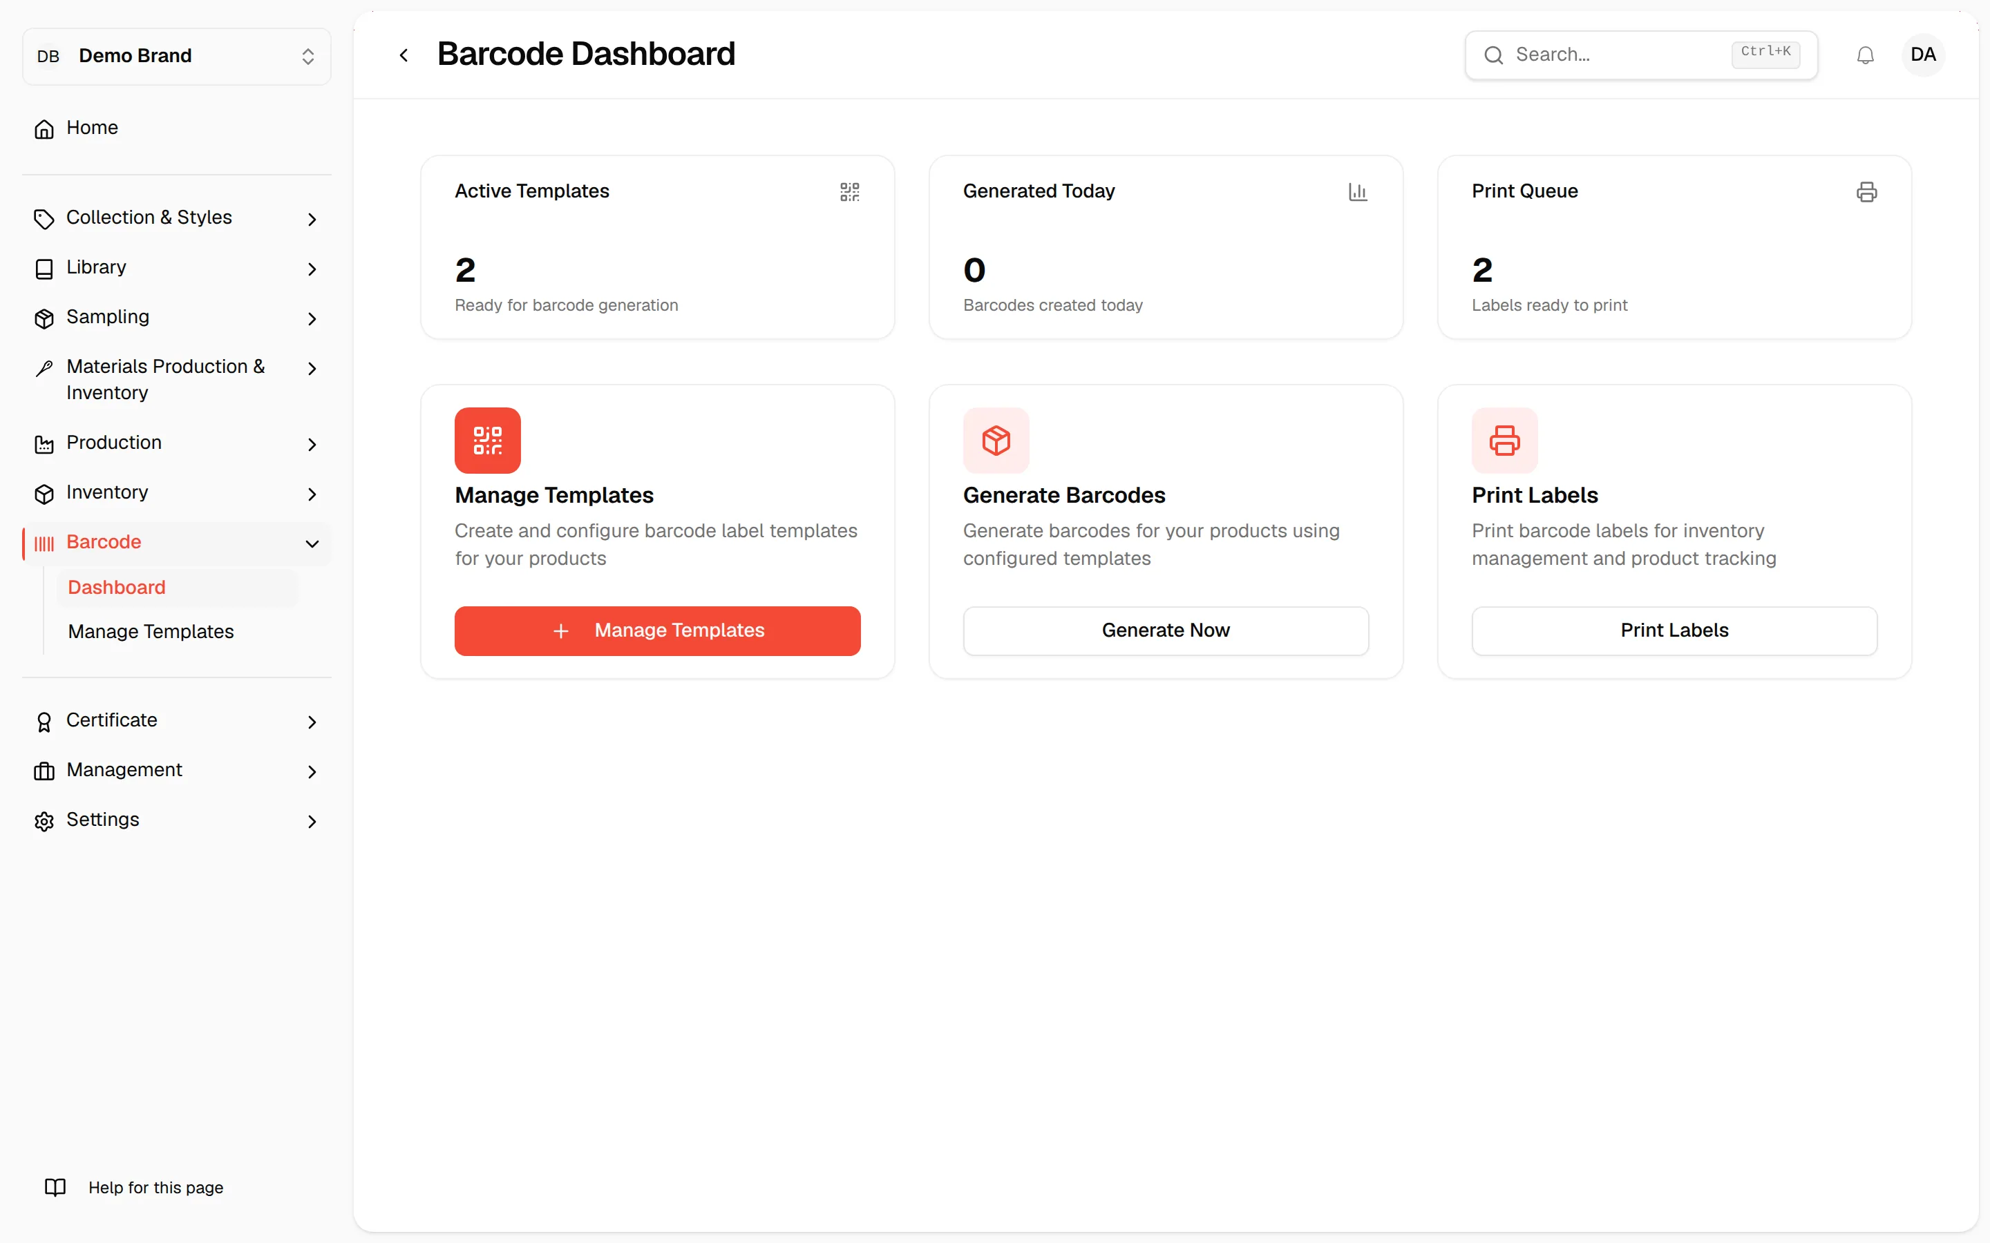
Task: Click the Inventory cube icon
Action: coord(44,493)
